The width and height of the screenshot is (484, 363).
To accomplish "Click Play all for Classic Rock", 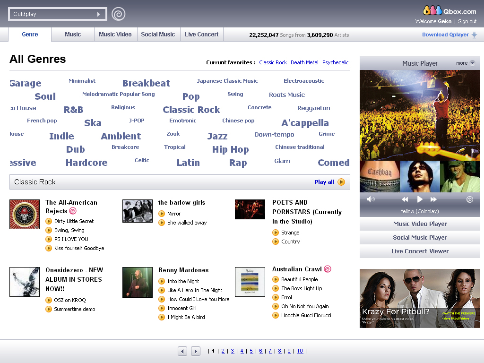I will 324,182.
